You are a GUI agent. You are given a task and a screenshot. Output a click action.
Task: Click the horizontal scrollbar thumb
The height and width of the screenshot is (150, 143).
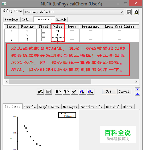tap(50, 81)
